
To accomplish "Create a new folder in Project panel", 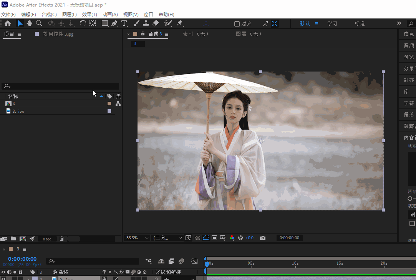I will click(13, 239).
